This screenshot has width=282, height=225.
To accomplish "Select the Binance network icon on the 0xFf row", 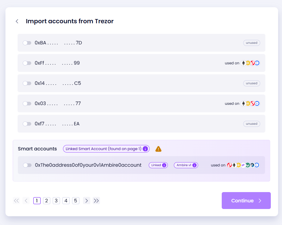I will point(248,63).
